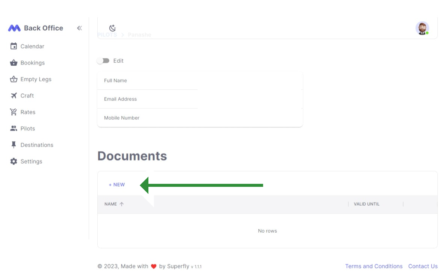Open the Destinations pin icon
This screenshot has width=446, height=275.
13,145
